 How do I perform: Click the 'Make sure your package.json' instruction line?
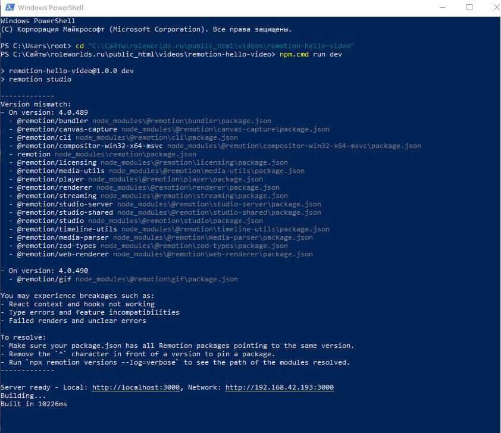(177, 346)
